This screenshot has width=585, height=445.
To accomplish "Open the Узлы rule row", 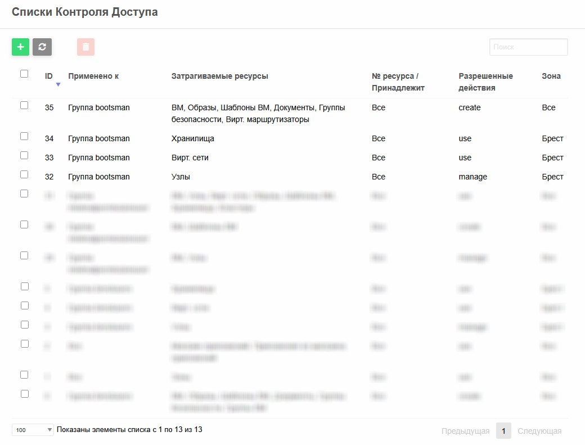I will 290,177.
